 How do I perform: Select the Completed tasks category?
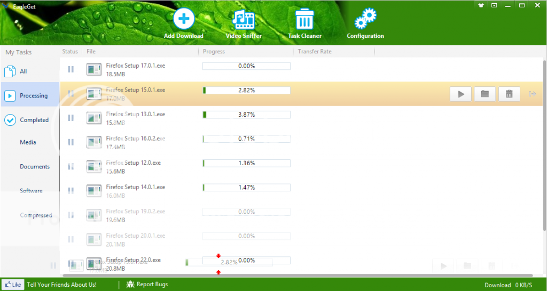click(x=30, y=120)
